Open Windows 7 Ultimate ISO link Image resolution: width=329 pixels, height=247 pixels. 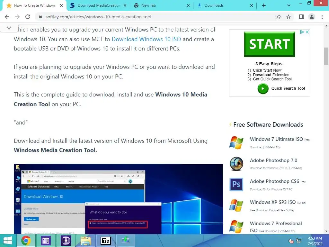pyautogui.click(x=276, y=139)
